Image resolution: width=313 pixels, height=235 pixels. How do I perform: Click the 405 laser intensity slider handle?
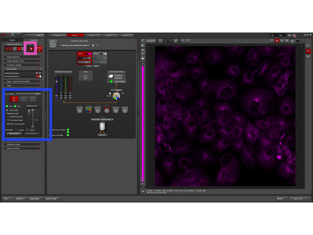tap(57, 82)
